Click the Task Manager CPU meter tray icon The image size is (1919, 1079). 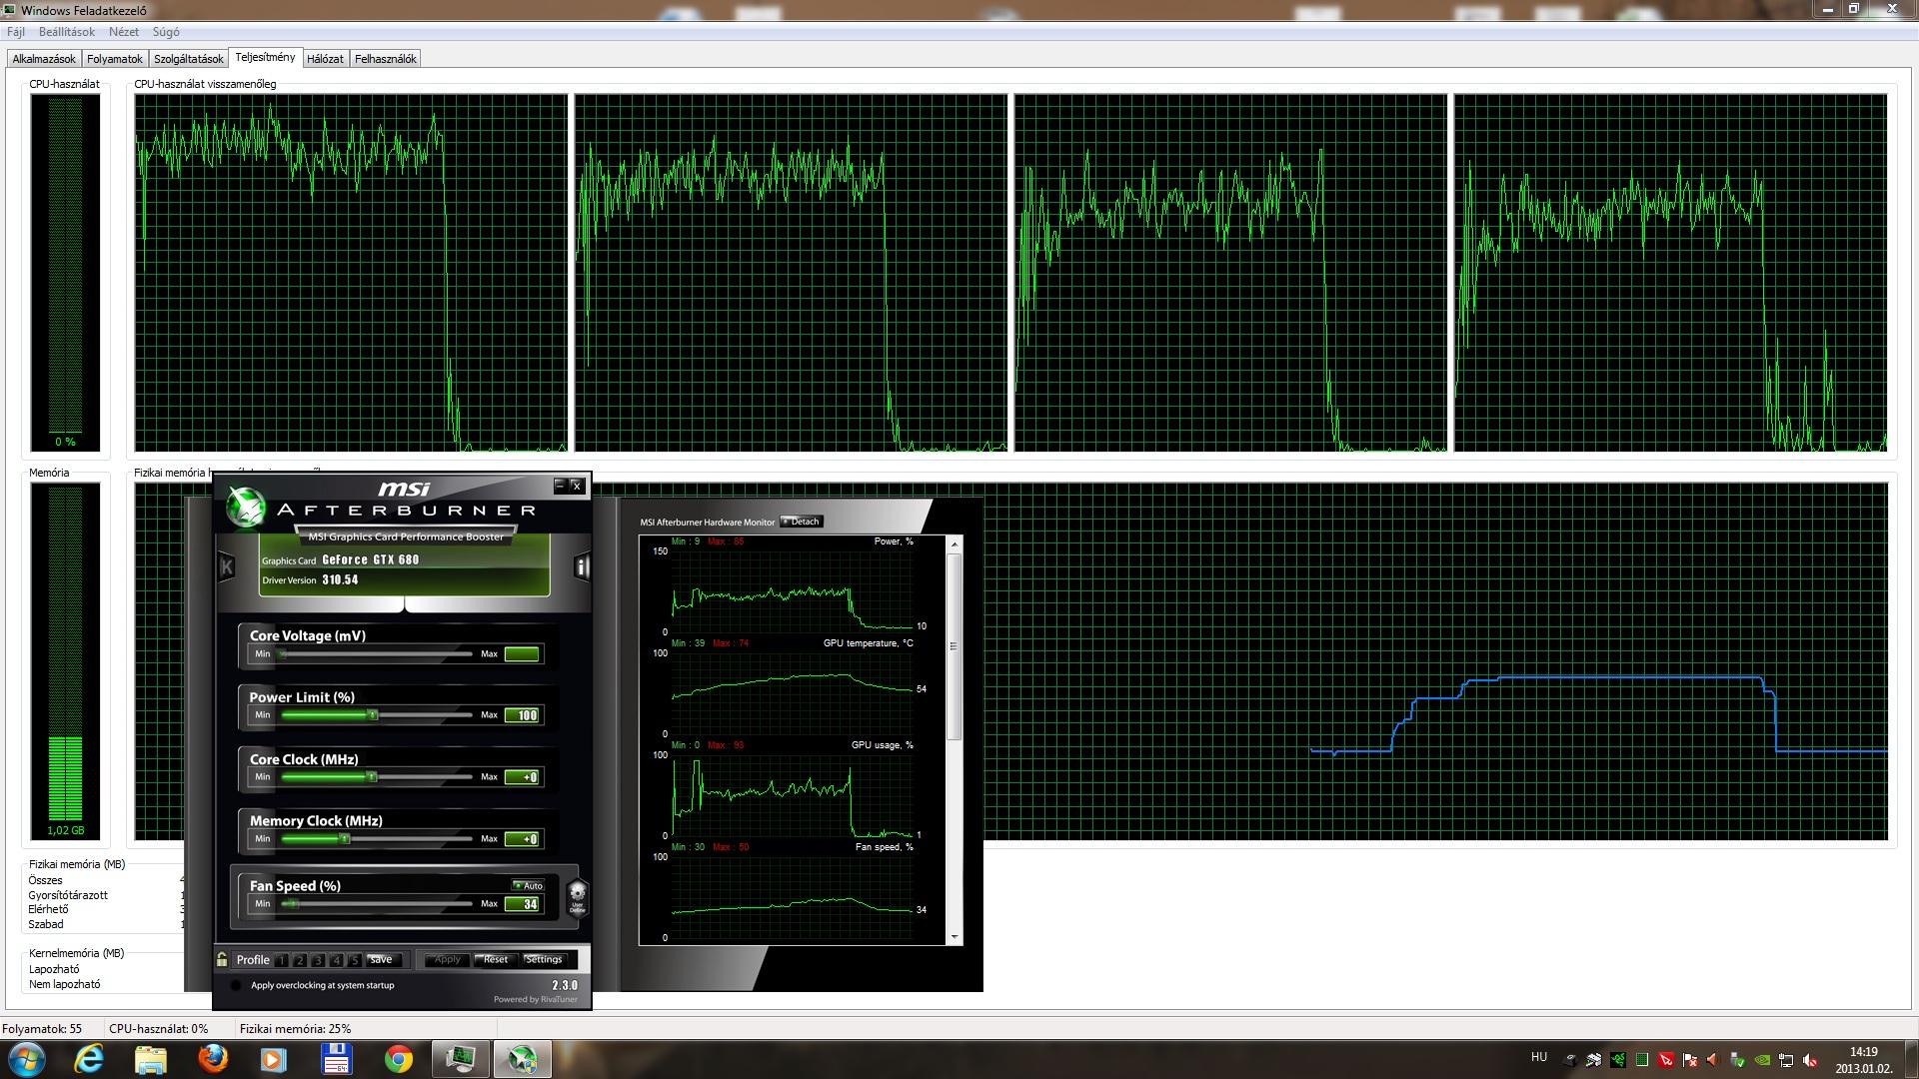click(x=1642, y=1060)
